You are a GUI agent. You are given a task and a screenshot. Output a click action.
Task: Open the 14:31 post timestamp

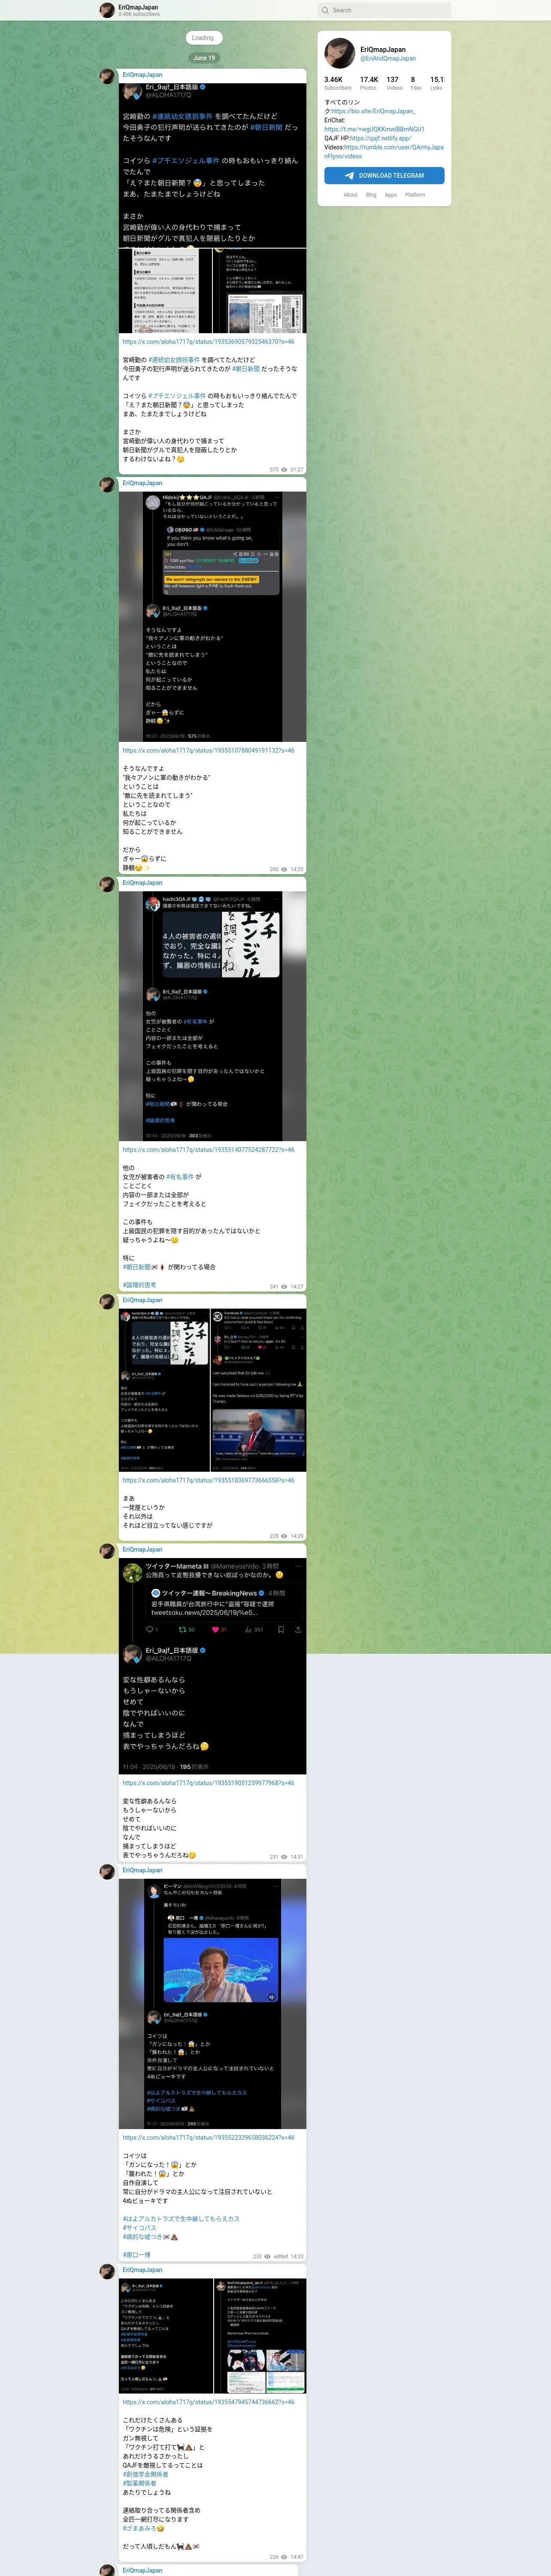tap(297, 1857)
